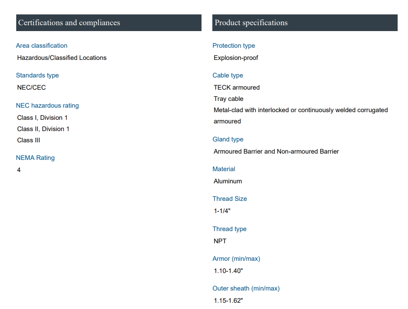Click the 1.15-1.62" outer sheath value
Screen dimensions: 408x309
point(228,300)
